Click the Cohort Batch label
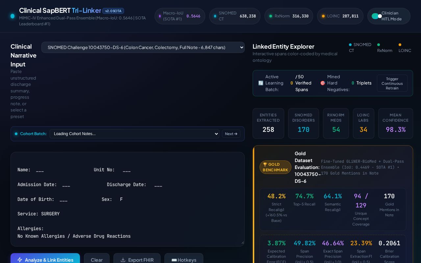Viewport: 421px width, 263px height. coord(33,134)
